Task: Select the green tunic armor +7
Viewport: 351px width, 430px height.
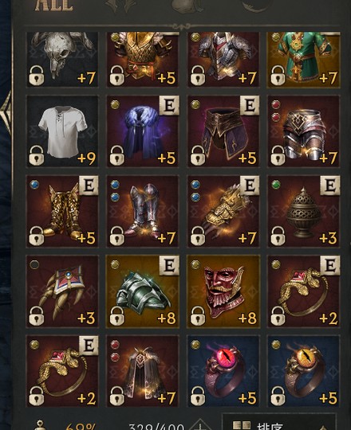Action: 304,59
